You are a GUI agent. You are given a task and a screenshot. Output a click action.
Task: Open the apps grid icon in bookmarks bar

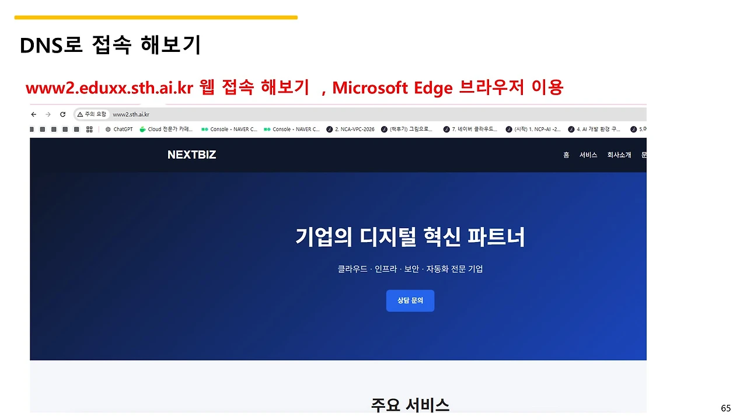click(x=89, y=129)
